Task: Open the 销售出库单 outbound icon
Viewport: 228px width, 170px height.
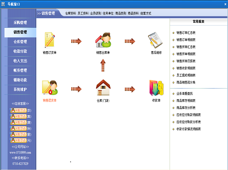Action: 103,40
